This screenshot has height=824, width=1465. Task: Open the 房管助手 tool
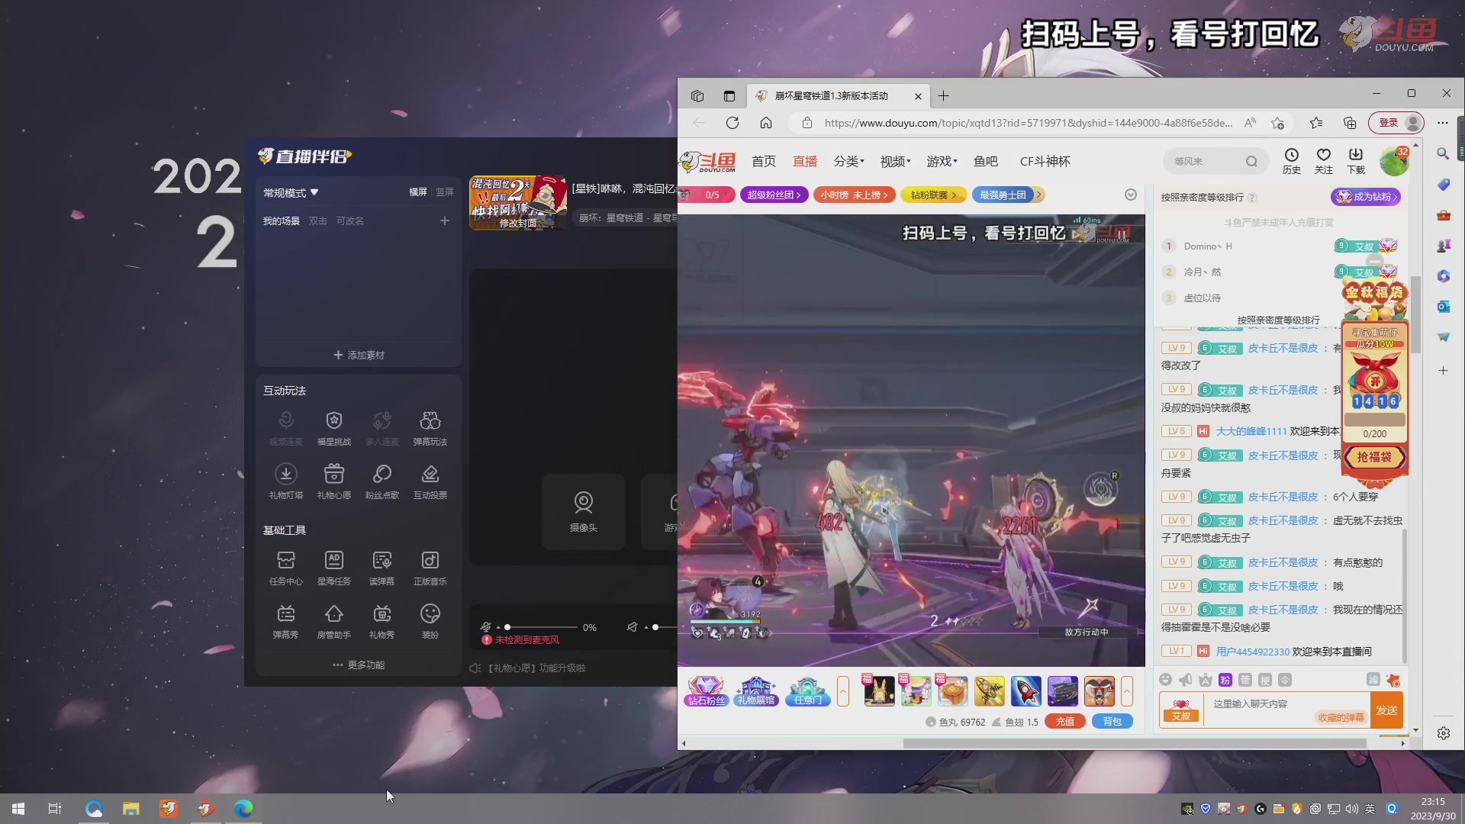point(334,621)
